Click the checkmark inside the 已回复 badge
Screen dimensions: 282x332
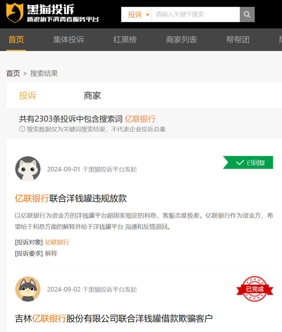pyautogui.click(x=240, y=162)
